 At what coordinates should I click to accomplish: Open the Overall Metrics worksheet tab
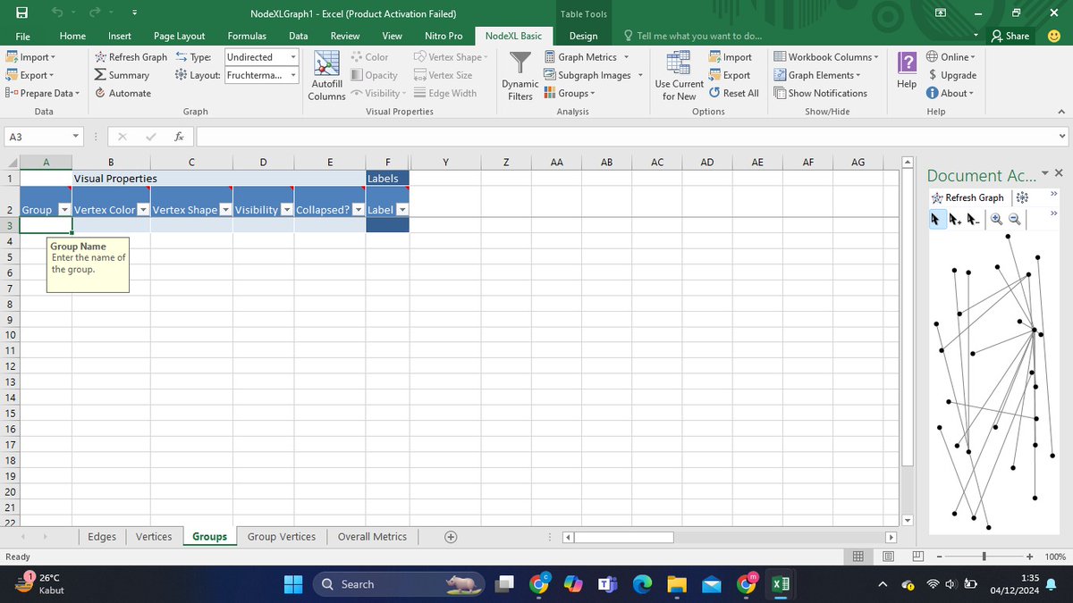[x=372, y=537]
